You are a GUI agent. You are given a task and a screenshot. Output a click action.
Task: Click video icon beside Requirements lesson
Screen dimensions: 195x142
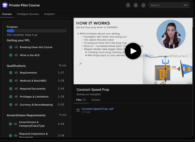(16, 73)
